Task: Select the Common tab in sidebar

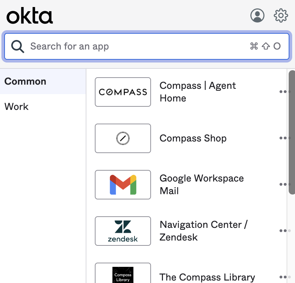Action: click(43, 81)
